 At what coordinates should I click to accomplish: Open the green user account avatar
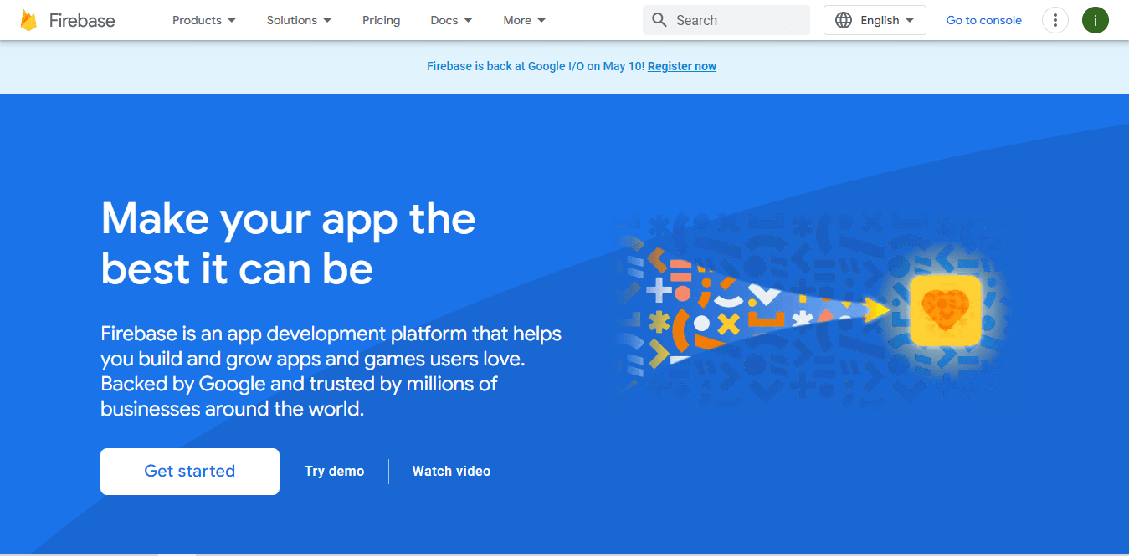click(x=1095, y=20)
